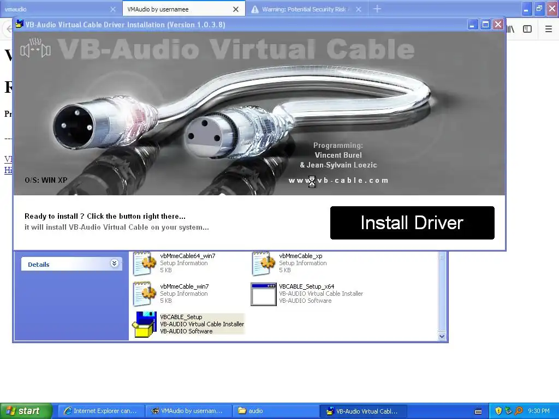The image size is (559, 419).
Task: Click the magnifier tray icon
Action: point(519,411)
